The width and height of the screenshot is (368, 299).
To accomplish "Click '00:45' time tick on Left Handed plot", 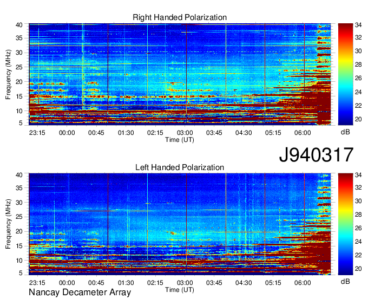I will (x=96, y=283).
